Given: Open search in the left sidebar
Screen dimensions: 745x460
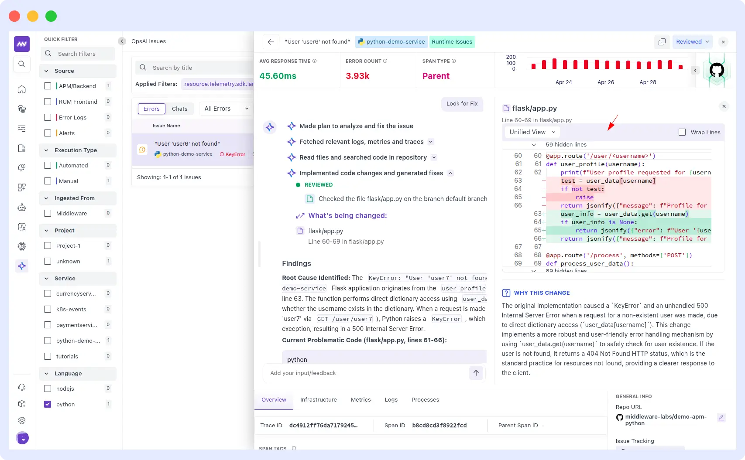Looking at the screenshot, I should pos(22,64).
